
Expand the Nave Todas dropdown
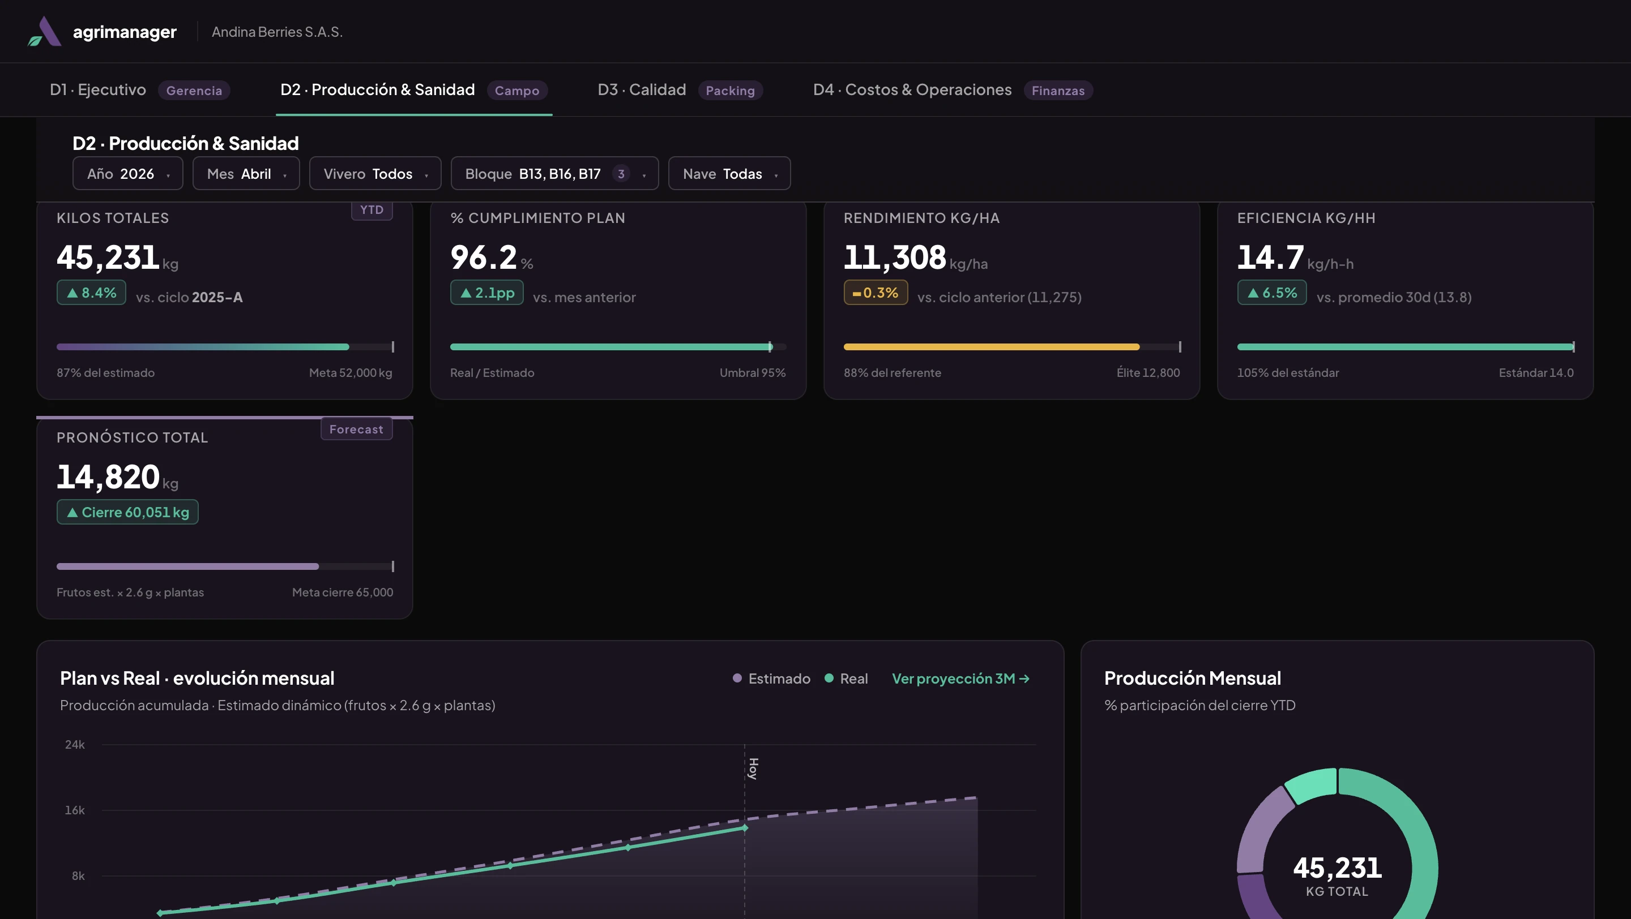(729, 173)
